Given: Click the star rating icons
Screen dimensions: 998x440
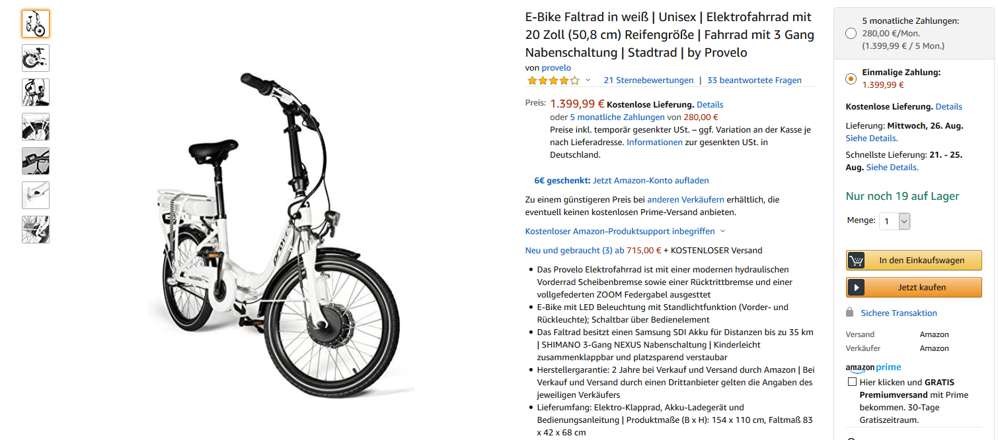Looking at the screenshot, I should tap(553, 80).
